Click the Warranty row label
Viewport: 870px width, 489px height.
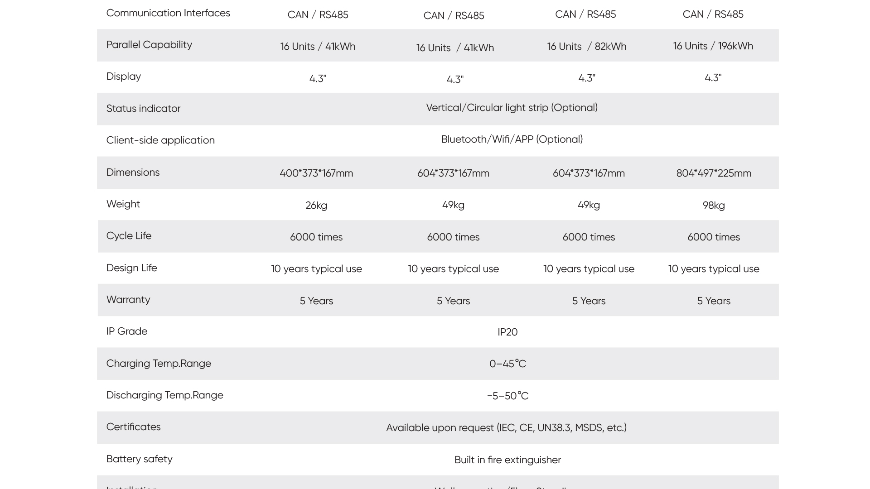click(128, 300)
